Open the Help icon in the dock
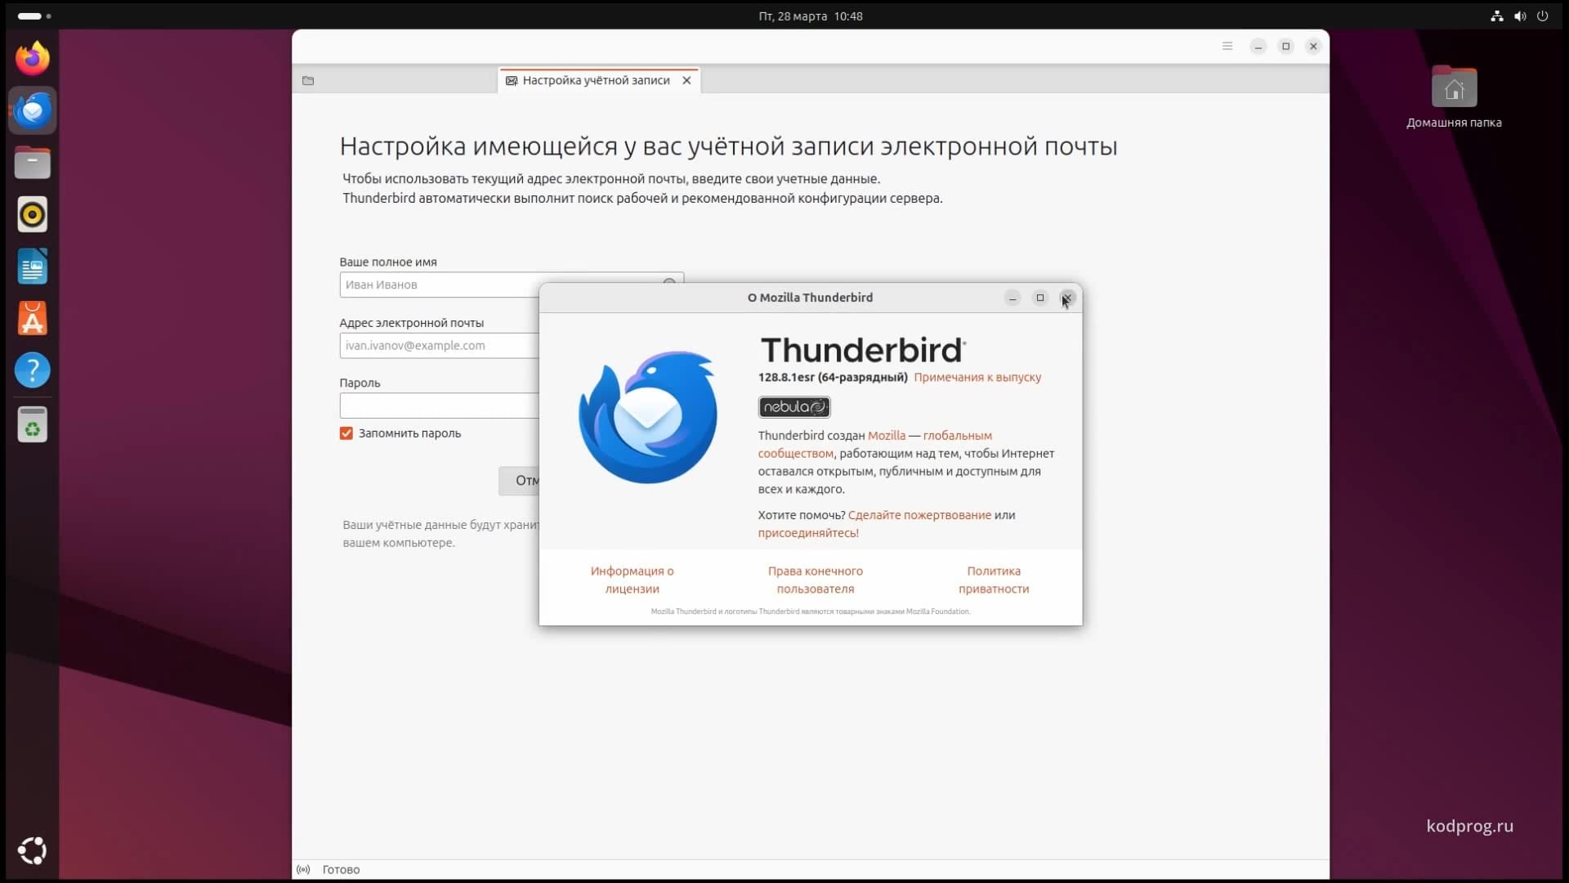 33,370
